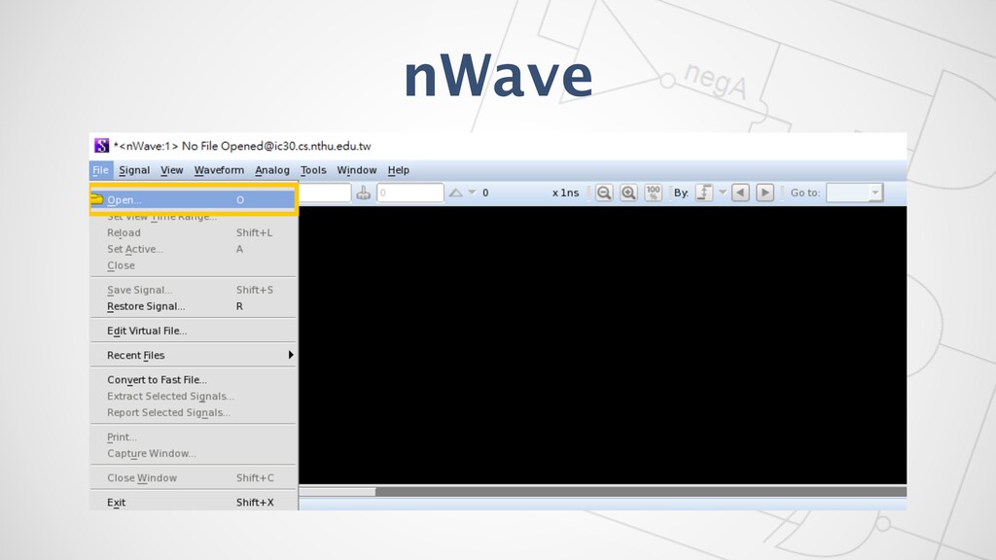Click Report Selected Signals... entry
Image resolution: width=996 pixels, height=560 pixels.
click(x=194, y=412)
